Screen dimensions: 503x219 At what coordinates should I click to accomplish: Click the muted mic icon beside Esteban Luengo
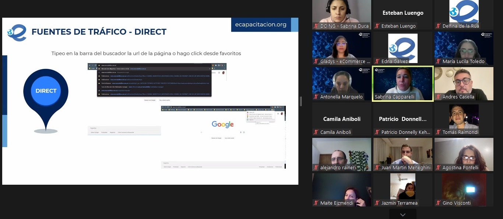(x=377, y=26)
